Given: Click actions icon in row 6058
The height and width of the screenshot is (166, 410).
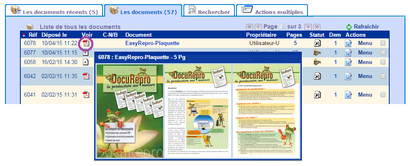Looking at the screenshot, I should (x=349, y=62).
